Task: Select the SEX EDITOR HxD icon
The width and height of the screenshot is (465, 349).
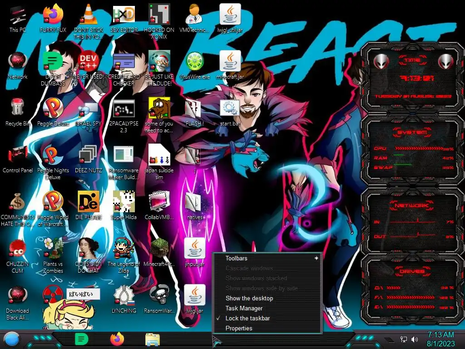Action: (124, 15)
